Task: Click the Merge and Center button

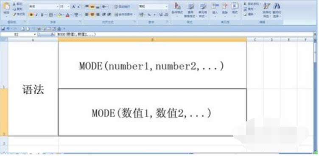Action: pos(125,14)
